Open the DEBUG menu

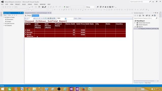pos(30,4)
